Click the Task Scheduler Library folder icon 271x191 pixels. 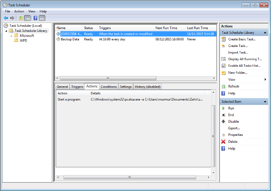click(x=11, y=31)
